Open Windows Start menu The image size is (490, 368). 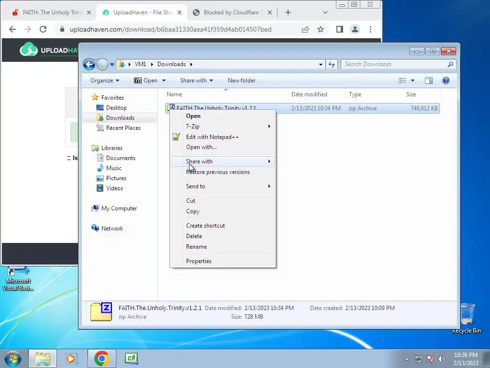tap(12, 358)
